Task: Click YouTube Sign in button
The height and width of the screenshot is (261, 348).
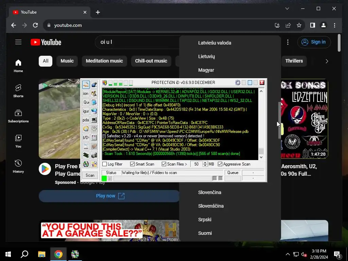Action: [x=314, y=42]
